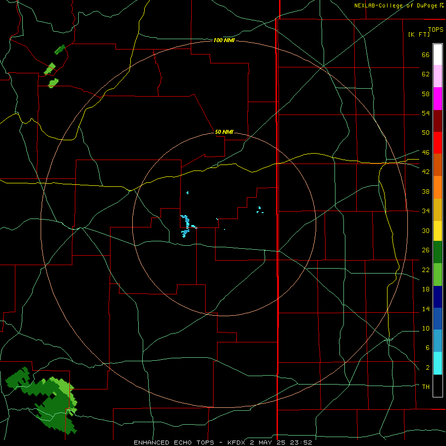The height and width of the screenshot is (446, 446).
Task: Select the dark maroon legend color band
Action: click(x=438, y=121)
